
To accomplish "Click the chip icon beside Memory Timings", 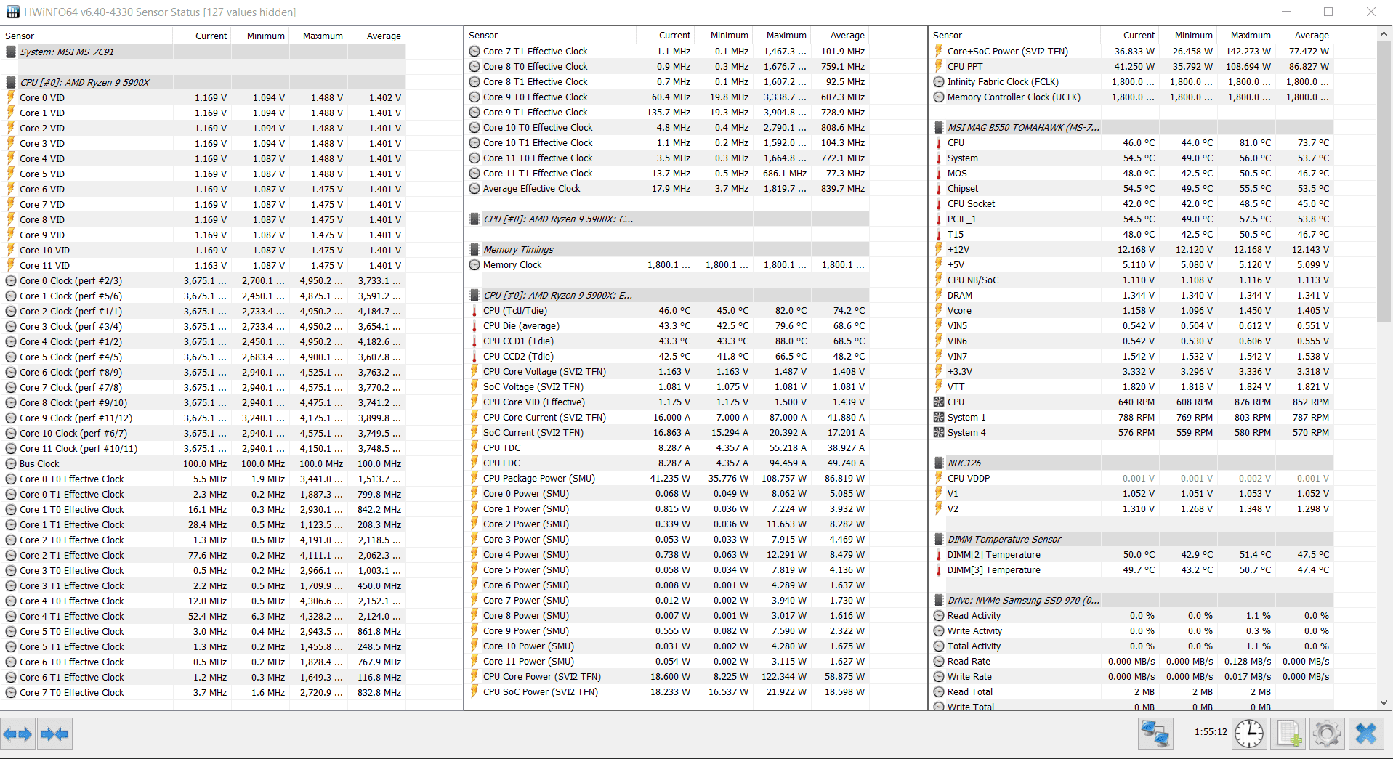I will click(475, 249).
